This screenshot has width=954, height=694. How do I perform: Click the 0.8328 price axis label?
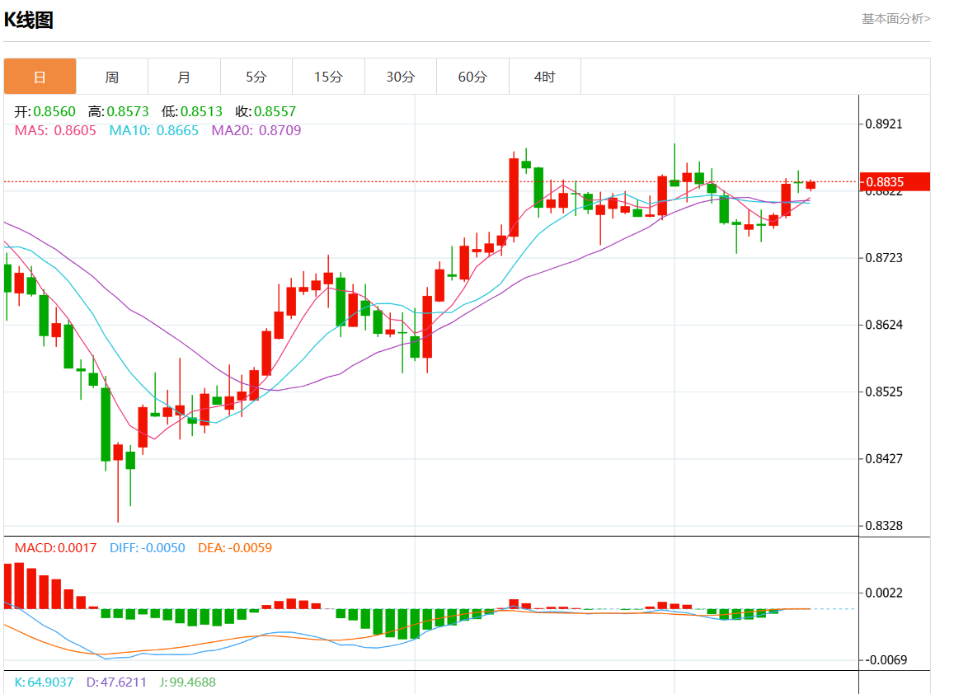click(x=884, y=526)
